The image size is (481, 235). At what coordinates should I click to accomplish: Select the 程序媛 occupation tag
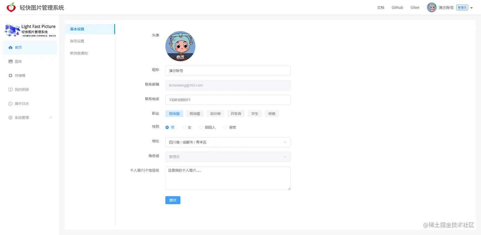tap(195, 114)
